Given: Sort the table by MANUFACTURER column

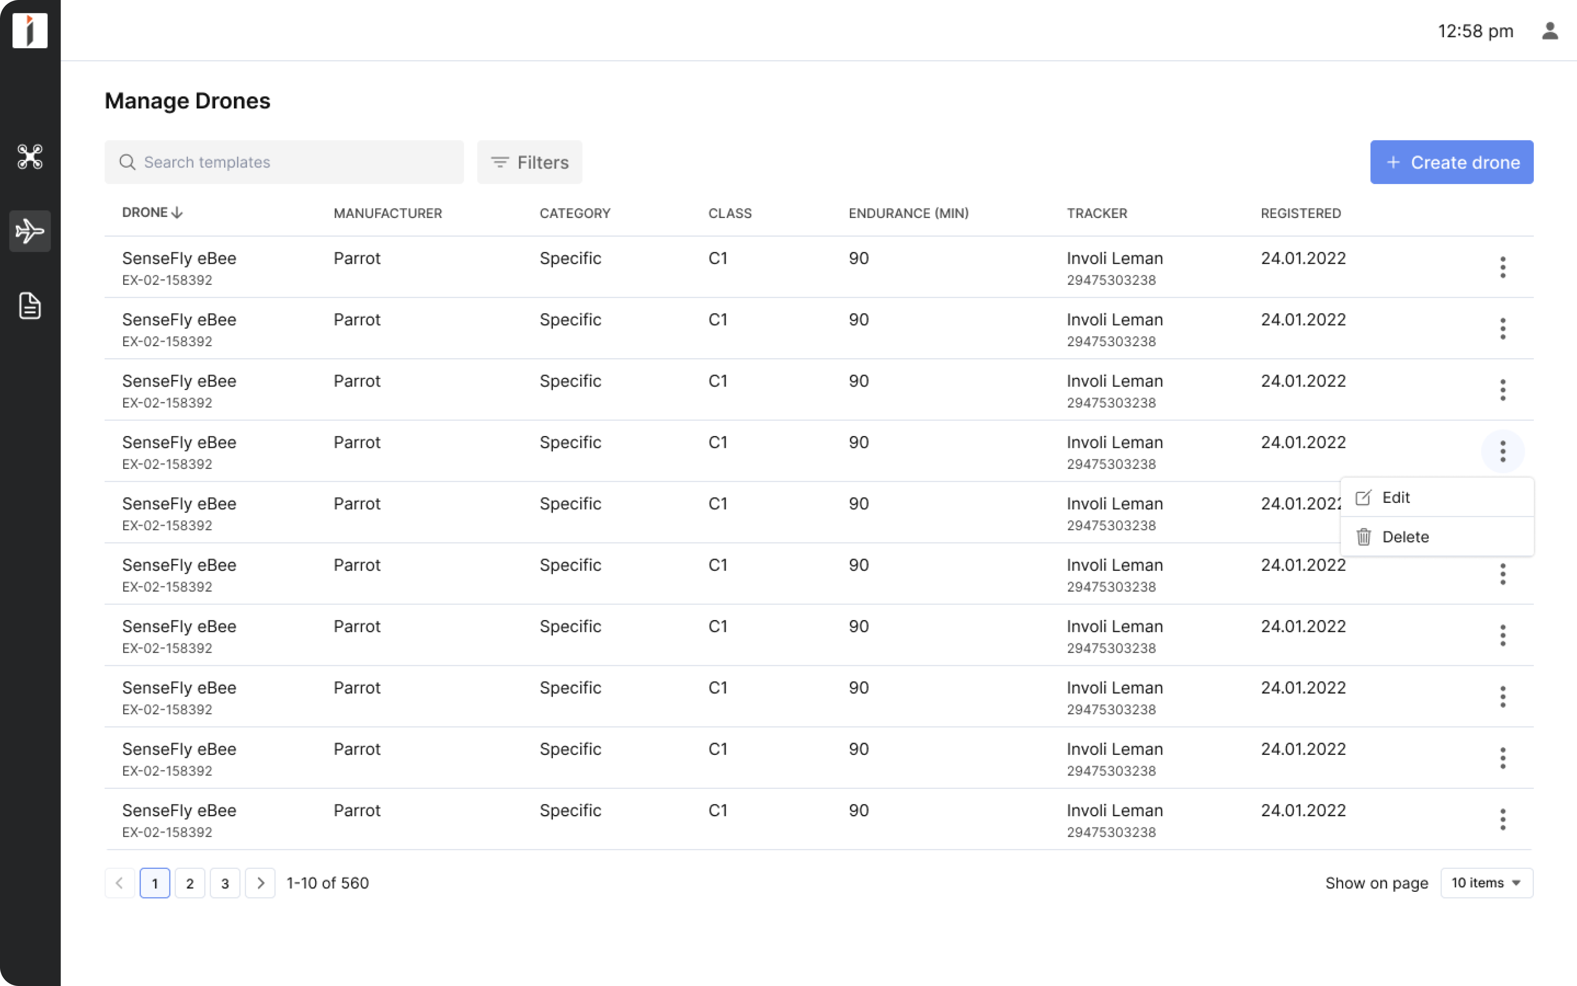Looking at the screenshot, I should coord(388,213).
